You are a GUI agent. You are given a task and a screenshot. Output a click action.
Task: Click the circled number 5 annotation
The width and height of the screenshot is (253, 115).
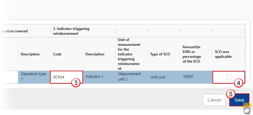coord(231,94)
